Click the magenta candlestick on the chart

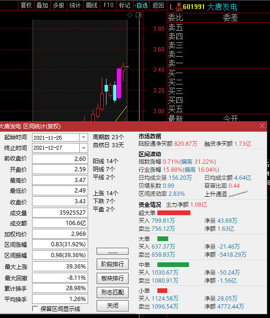(x=119, y=84)
